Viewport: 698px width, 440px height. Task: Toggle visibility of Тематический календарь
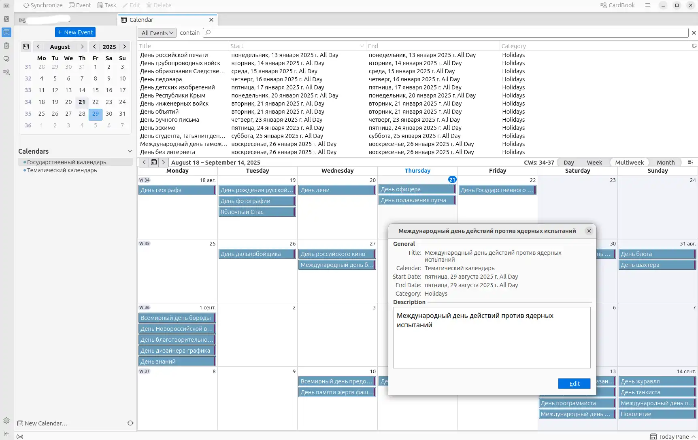[x=25, y=170]
